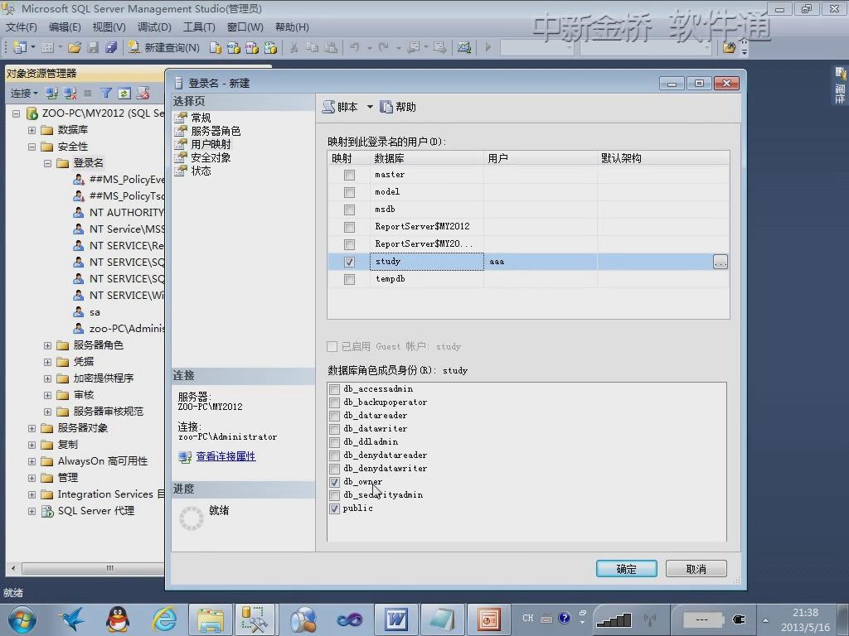Click the Database (数据库) column header
This screenshot has width=849, height=636.
[x=427, y=158]
